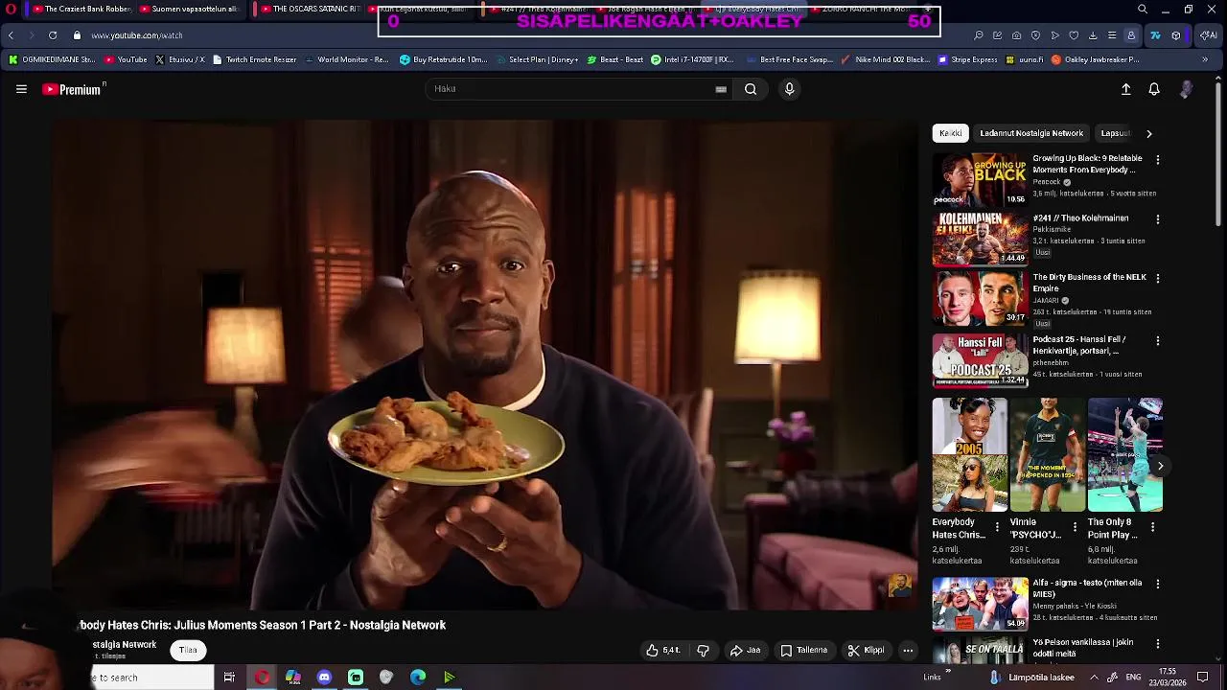Open the browser profile icon
This screenshot has width=1227, height=690.
click(x=1131, y=35)
